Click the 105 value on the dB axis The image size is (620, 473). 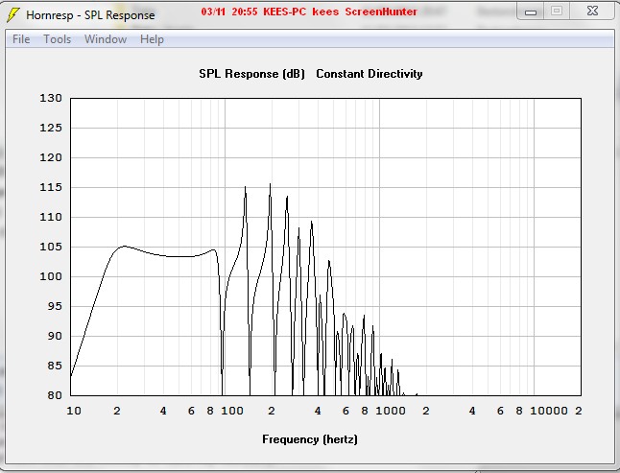point(51,247)
